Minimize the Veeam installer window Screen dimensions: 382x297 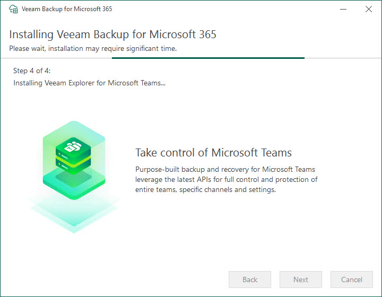click(x=343, y=9)
